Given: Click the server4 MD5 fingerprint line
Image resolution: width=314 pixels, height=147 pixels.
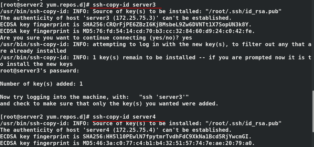Looking at the screenshot, I should [x=127, y=143].
